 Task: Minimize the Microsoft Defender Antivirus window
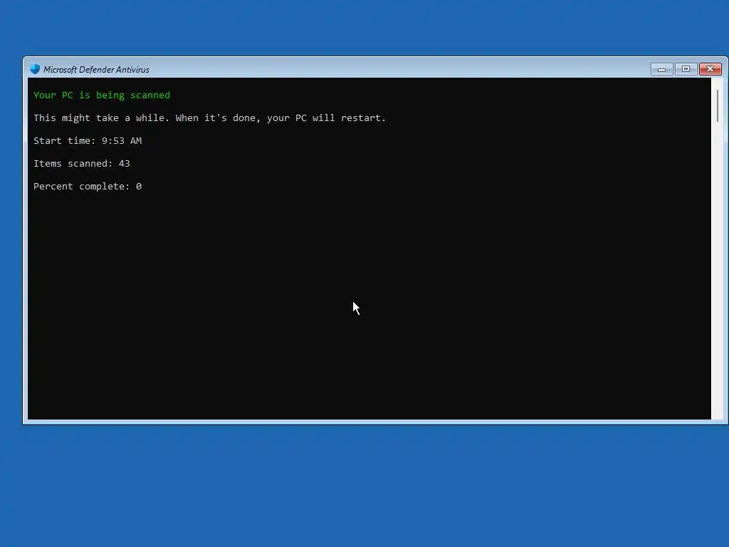pyautogui.click(x=661, y=69)
